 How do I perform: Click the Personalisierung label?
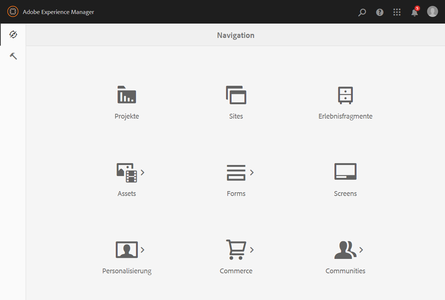(x=127, y=271)
